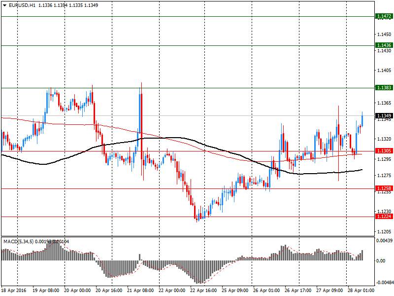Click the 22 Apr 16:00 time axis label
This screenshot has height=296, width=394.
point(203,291)
